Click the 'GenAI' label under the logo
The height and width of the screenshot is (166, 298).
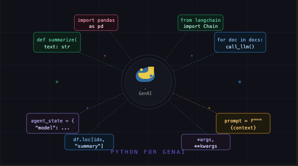[x=145, y=93]
